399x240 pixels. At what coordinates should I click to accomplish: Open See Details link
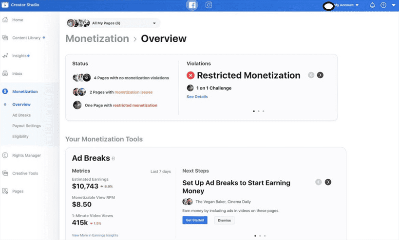pyautogui.click(x=197, y=97)
